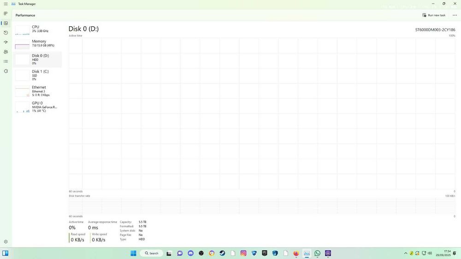Open the App history page icon
461x259 pixels.
[x=6, y=33]
